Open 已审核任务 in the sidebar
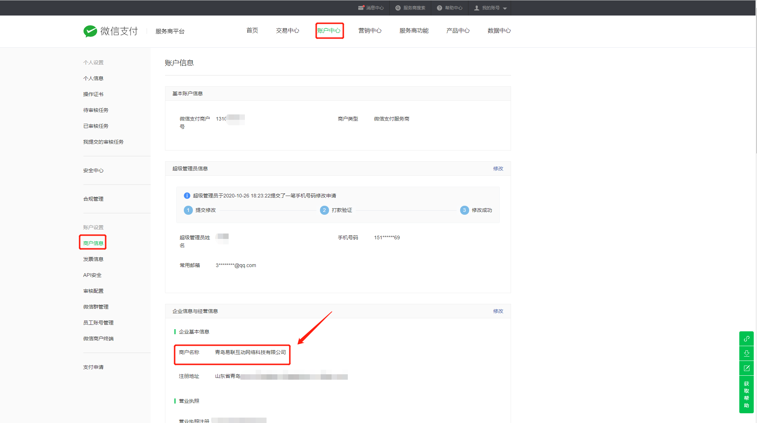 [x=96, y=126]
